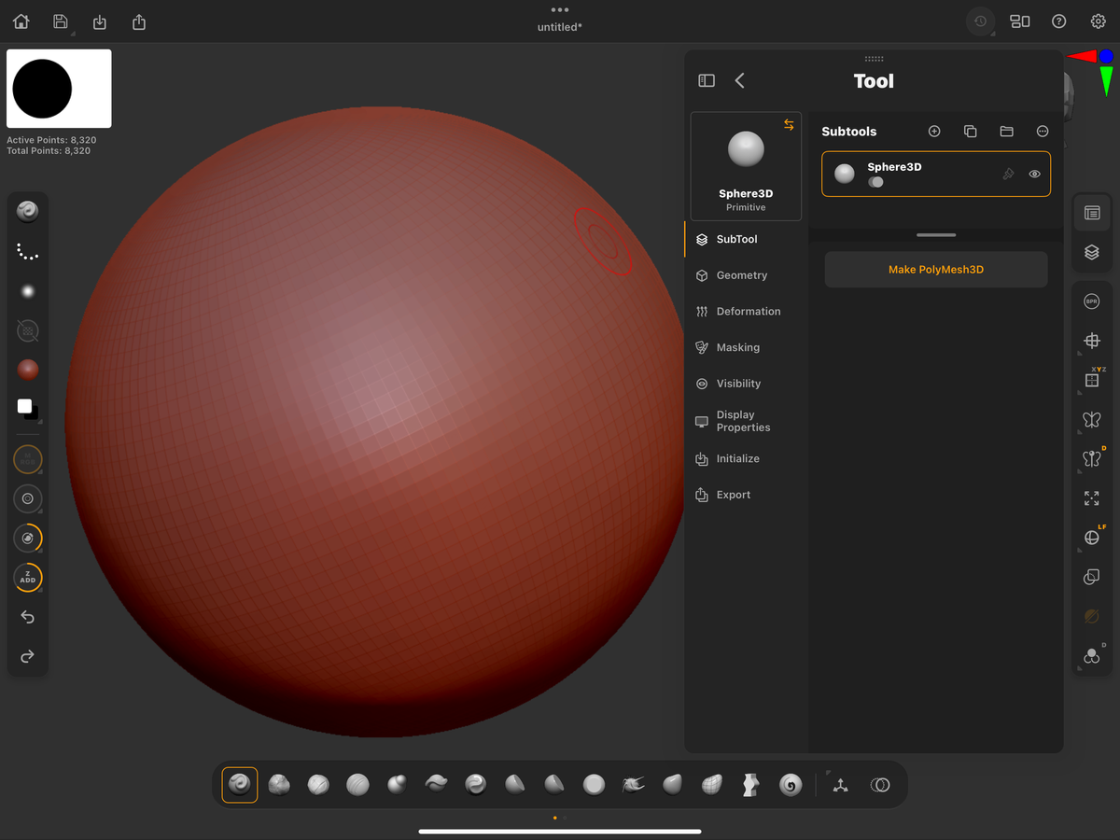The image size is (1120, 840).
Task: Open the Alpha selection panel
Action: (x=27, y=290)
